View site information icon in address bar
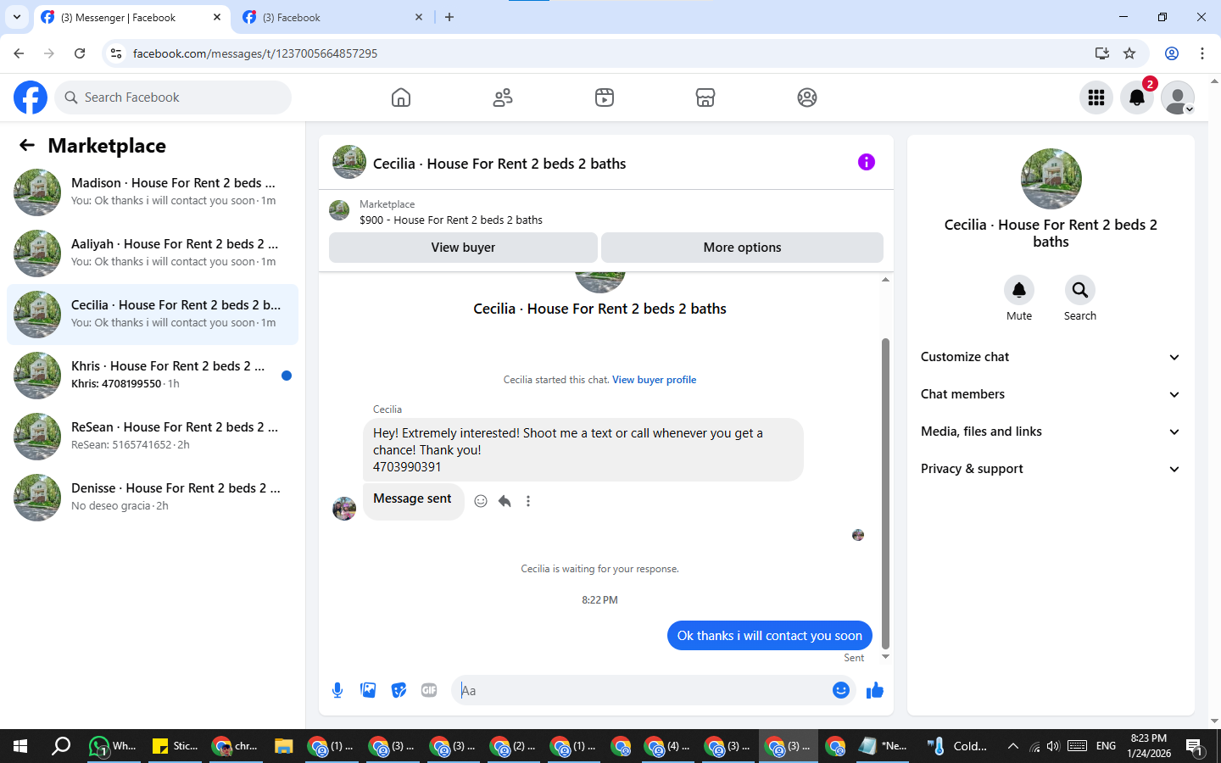This screenshot has width=1221, height=763. point(116,53)
